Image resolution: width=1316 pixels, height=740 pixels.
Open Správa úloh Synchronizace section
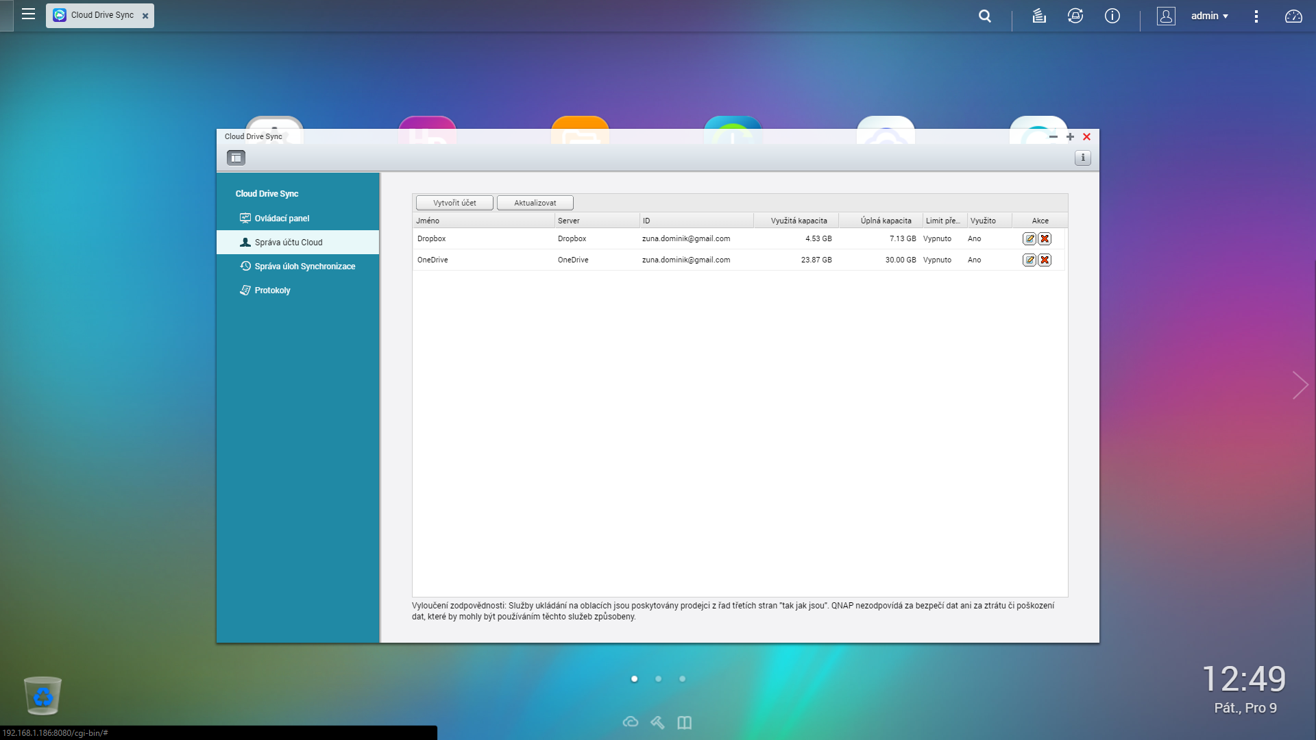[x=304, y=267]
